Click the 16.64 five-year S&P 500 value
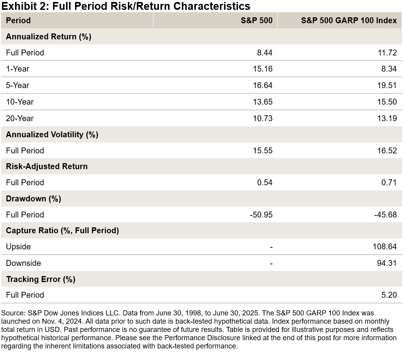Viewport: 404px width, 352px height. click(263, 85)
